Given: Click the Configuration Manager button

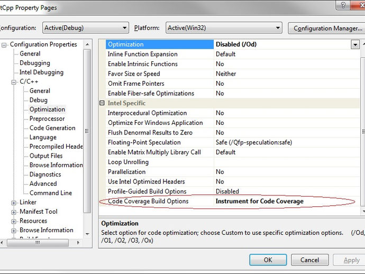Looking at the screenshot, I should pyautogui.click(x=326, y=28).
